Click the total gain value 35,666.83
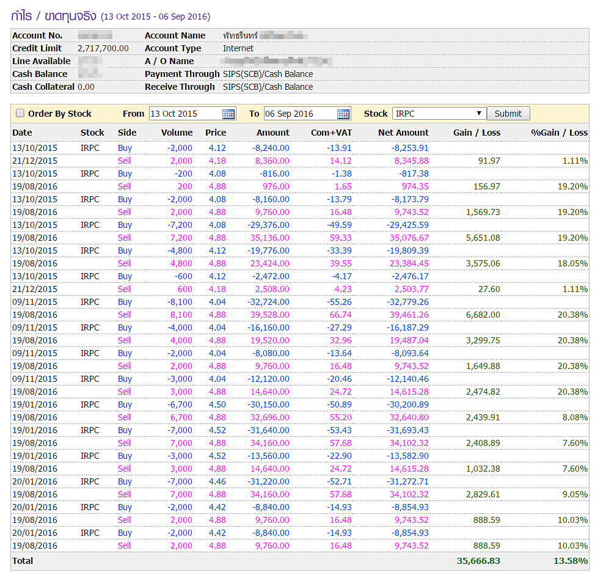Screen dimensions: 606x581 point(478,561)
